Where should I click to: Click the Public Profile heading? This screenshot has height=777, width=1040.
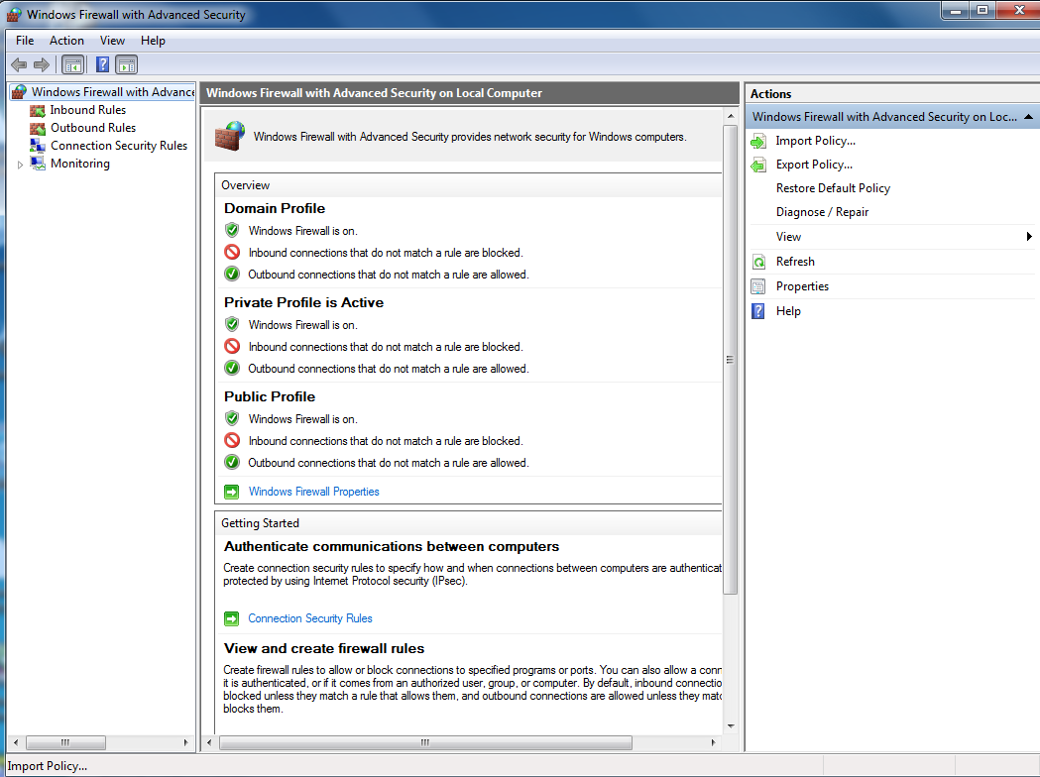(270, 396)
